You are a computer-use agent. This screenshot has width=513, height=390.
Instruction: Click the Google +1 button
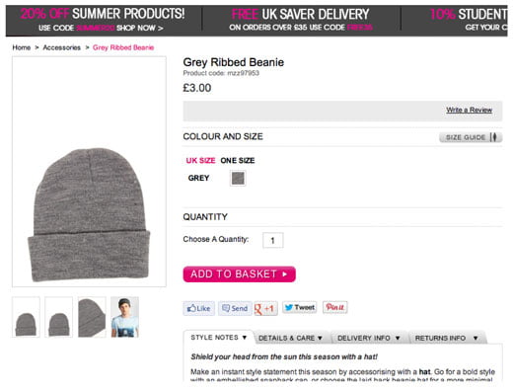pos(265,308)
